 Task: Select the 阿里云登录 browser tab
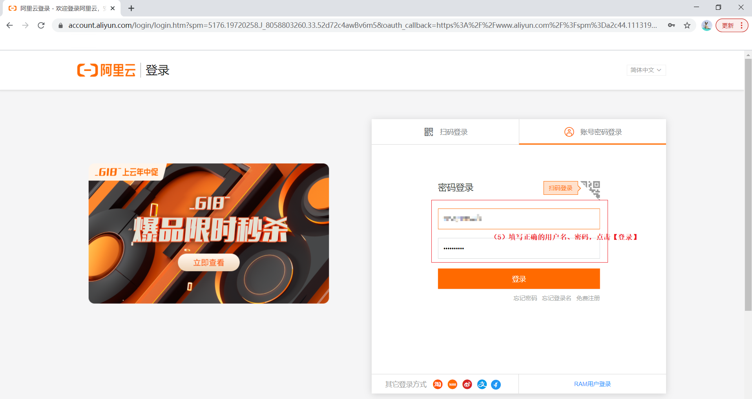(61, 8)
